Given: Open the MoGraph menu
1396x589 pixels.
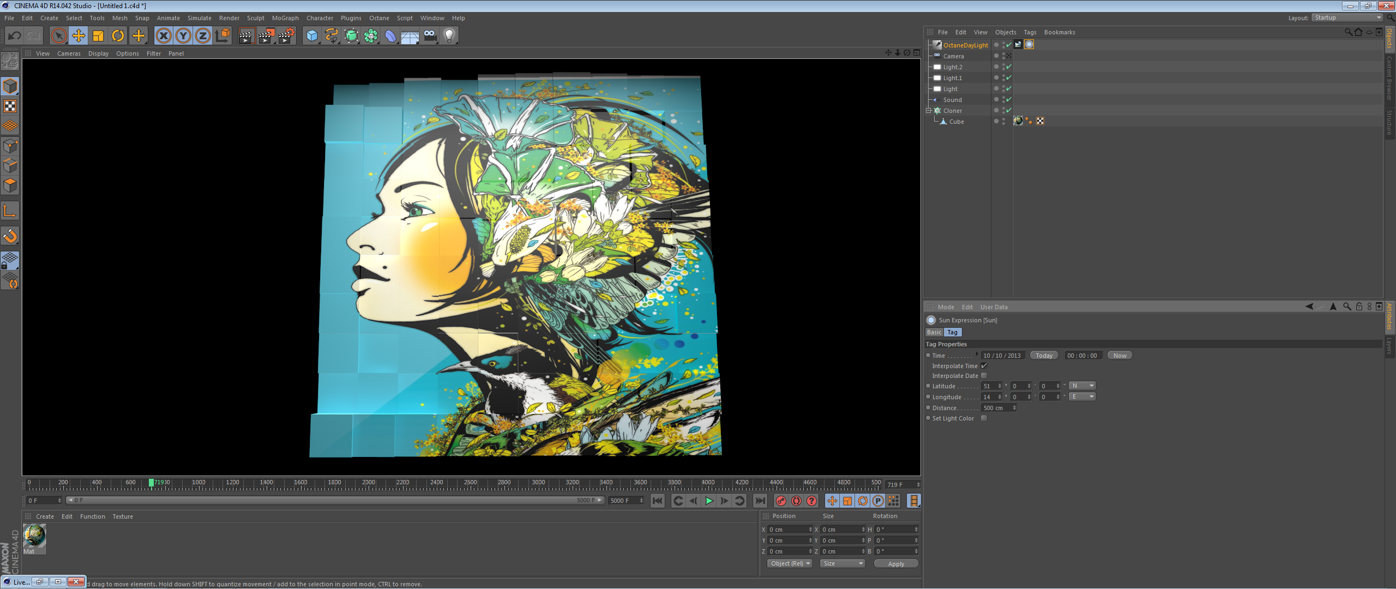Looking at the screenshot, I should [x=285, y=18].
